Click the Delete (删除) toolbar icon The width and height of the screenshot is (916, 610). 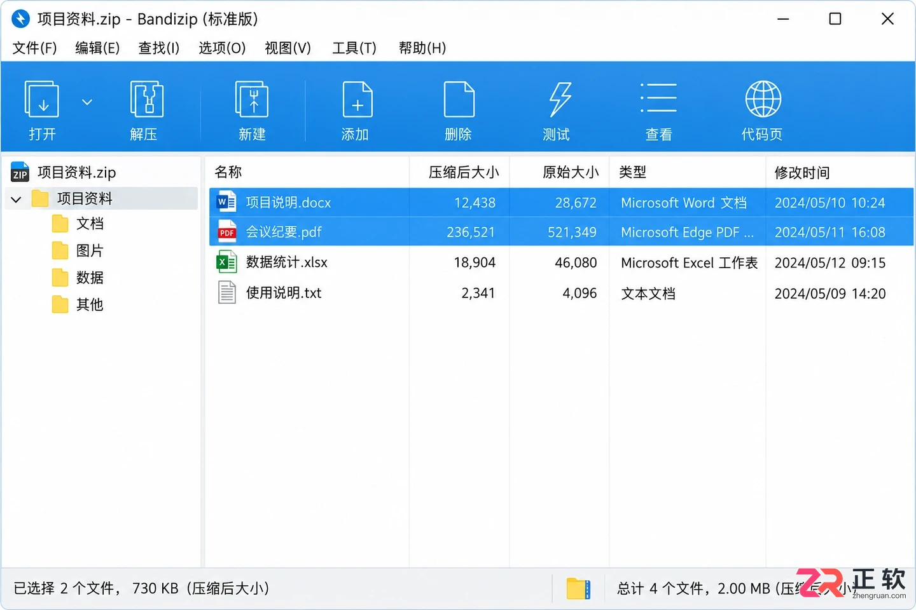pyautogui.click(x=459, y=99)
